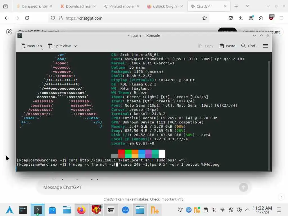Start new chat in ChatGPT
This screenshot has width=288, height=216.
pos(9,32)
